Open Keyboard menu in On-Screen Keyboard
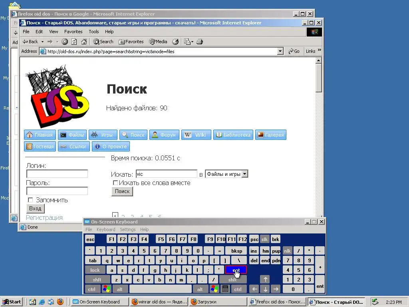Image resolution: width=409 pixels, height=307 pixels. [x=105, y=229]
